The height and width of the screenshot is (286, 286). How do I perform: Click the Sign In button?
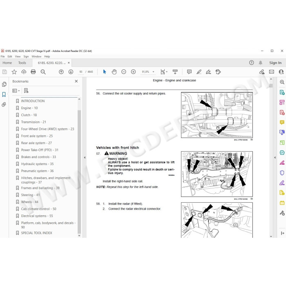(x=275, y=63)
